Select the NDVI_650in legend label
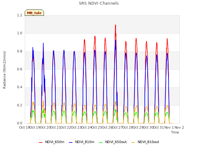198x148 pixels. pos(55,142)
